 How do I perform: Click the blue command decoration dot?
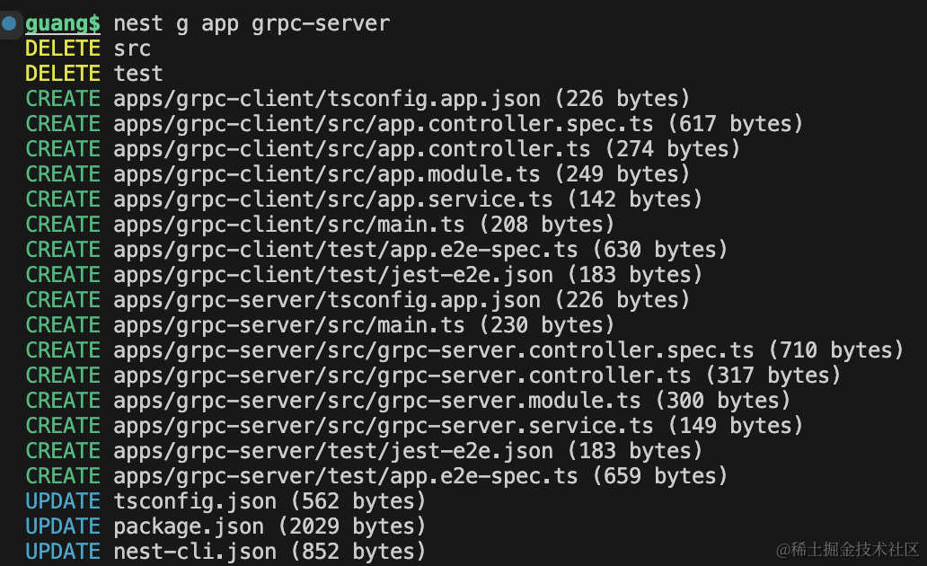[x=10, y=23]
